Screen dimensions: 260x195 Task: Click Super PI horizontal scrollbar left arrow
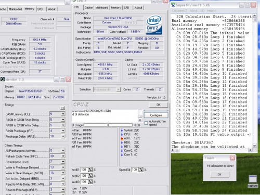pyautogui.click(x=173, y=150)
